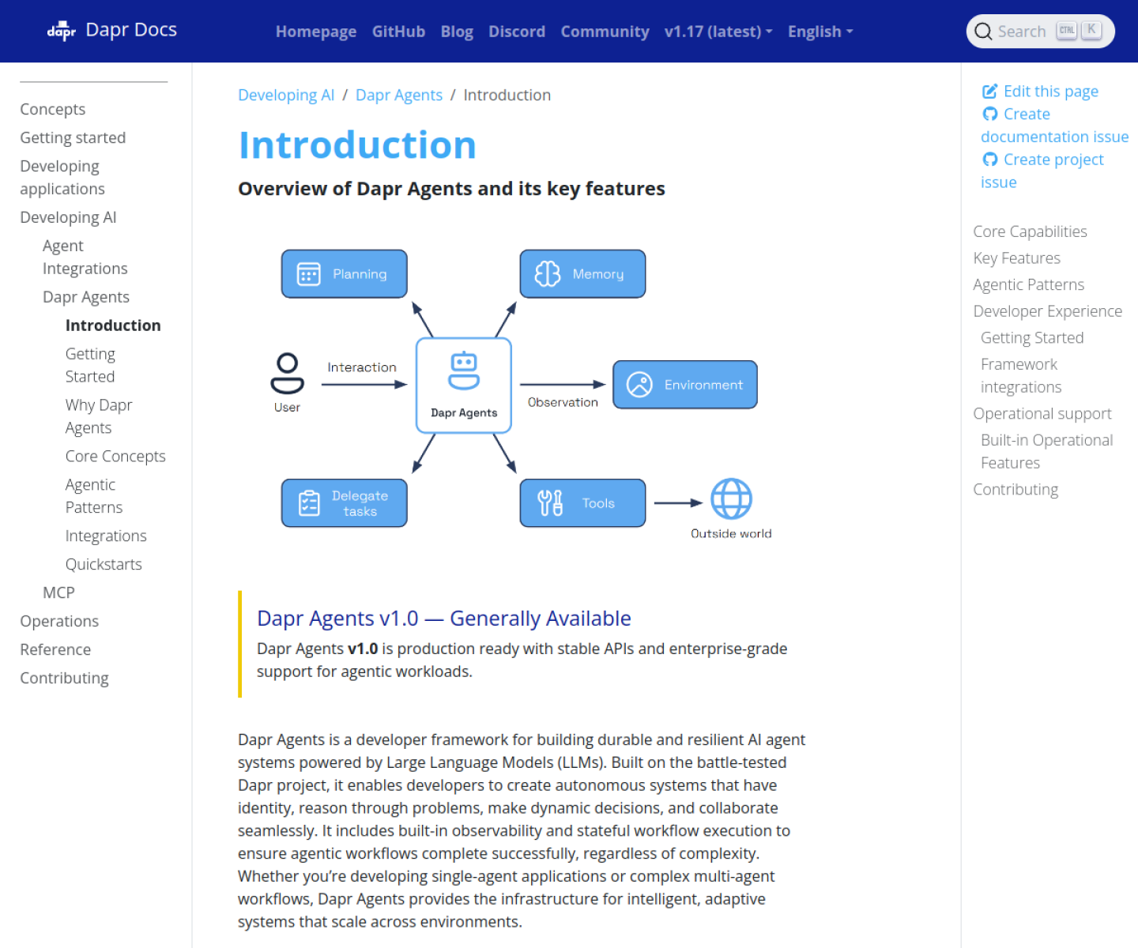The image size is (1138, 948).
Task: Jump to Framework integrations in page contents
Action: (1021, 375)
